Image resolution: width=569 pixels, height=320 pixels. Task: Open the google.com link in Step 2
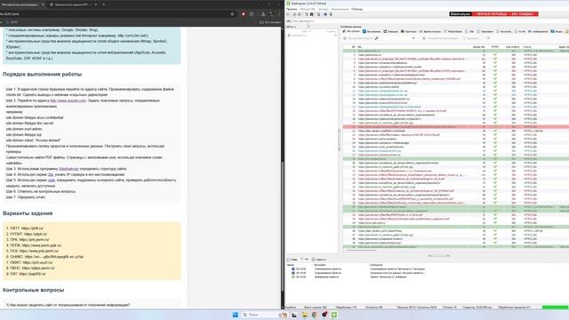click(68, 100)
